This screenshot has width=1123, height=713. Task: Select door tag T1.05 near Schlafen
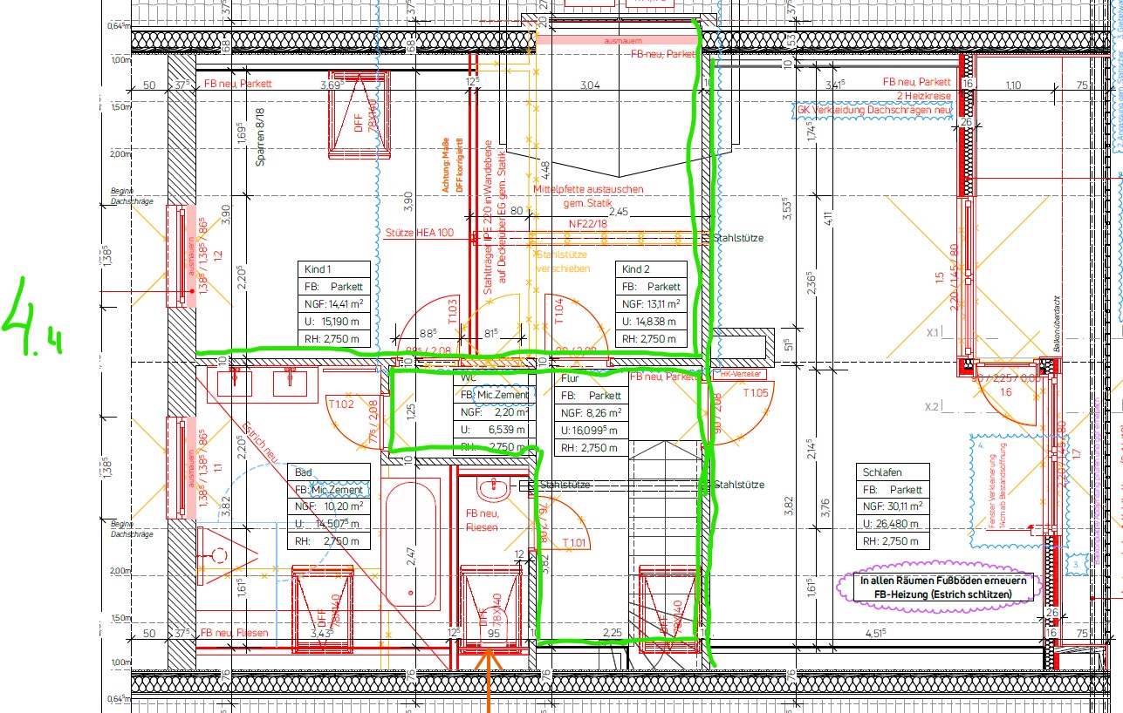[x=757, y=393]
